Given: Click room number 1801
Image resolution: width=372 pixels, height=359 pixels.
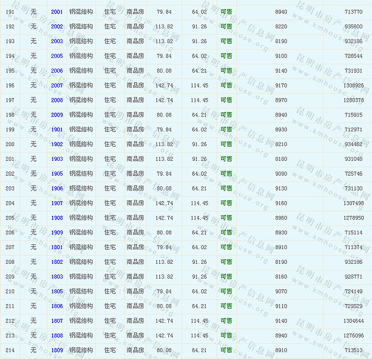Looking at the screenshot, I should coord(57,247).
